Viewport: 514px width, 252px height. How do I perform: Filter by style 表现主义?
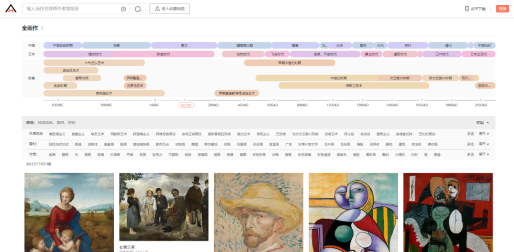click(263, 134)
